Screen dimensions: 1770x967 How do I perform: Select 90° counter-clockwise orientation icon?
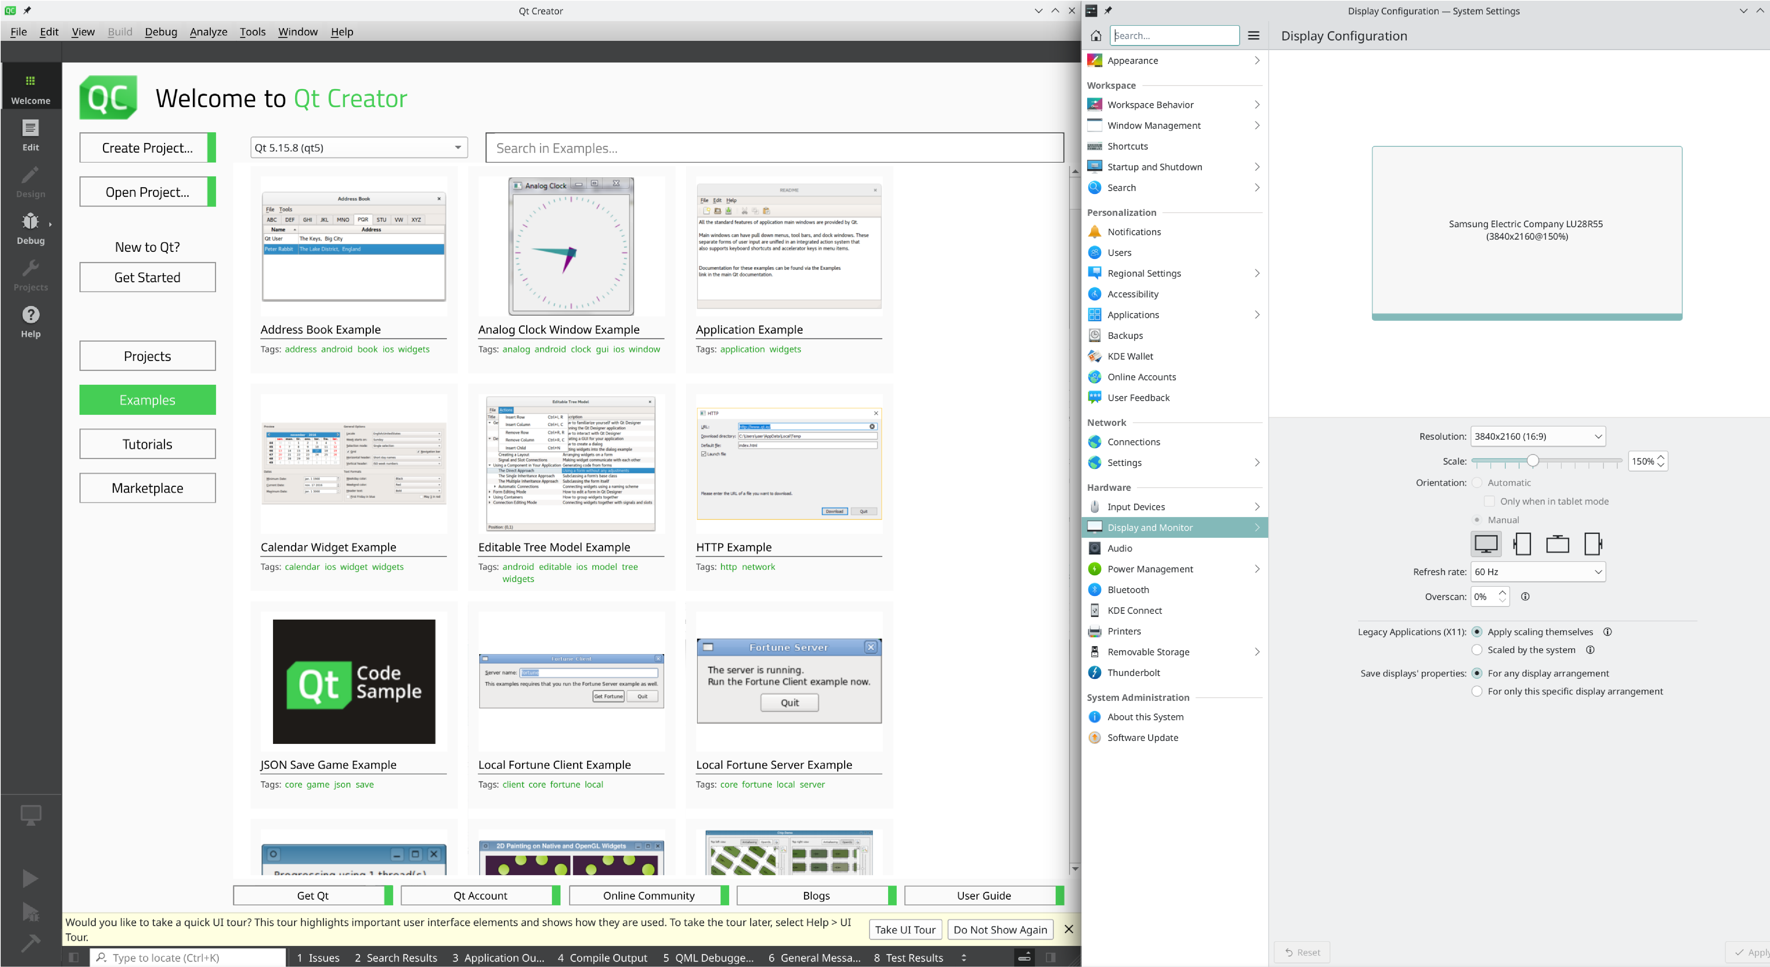click(1593, 544)
